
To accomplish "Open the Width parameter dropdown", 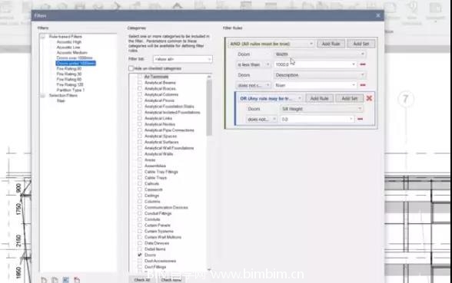I will click(x=320, y=54).
